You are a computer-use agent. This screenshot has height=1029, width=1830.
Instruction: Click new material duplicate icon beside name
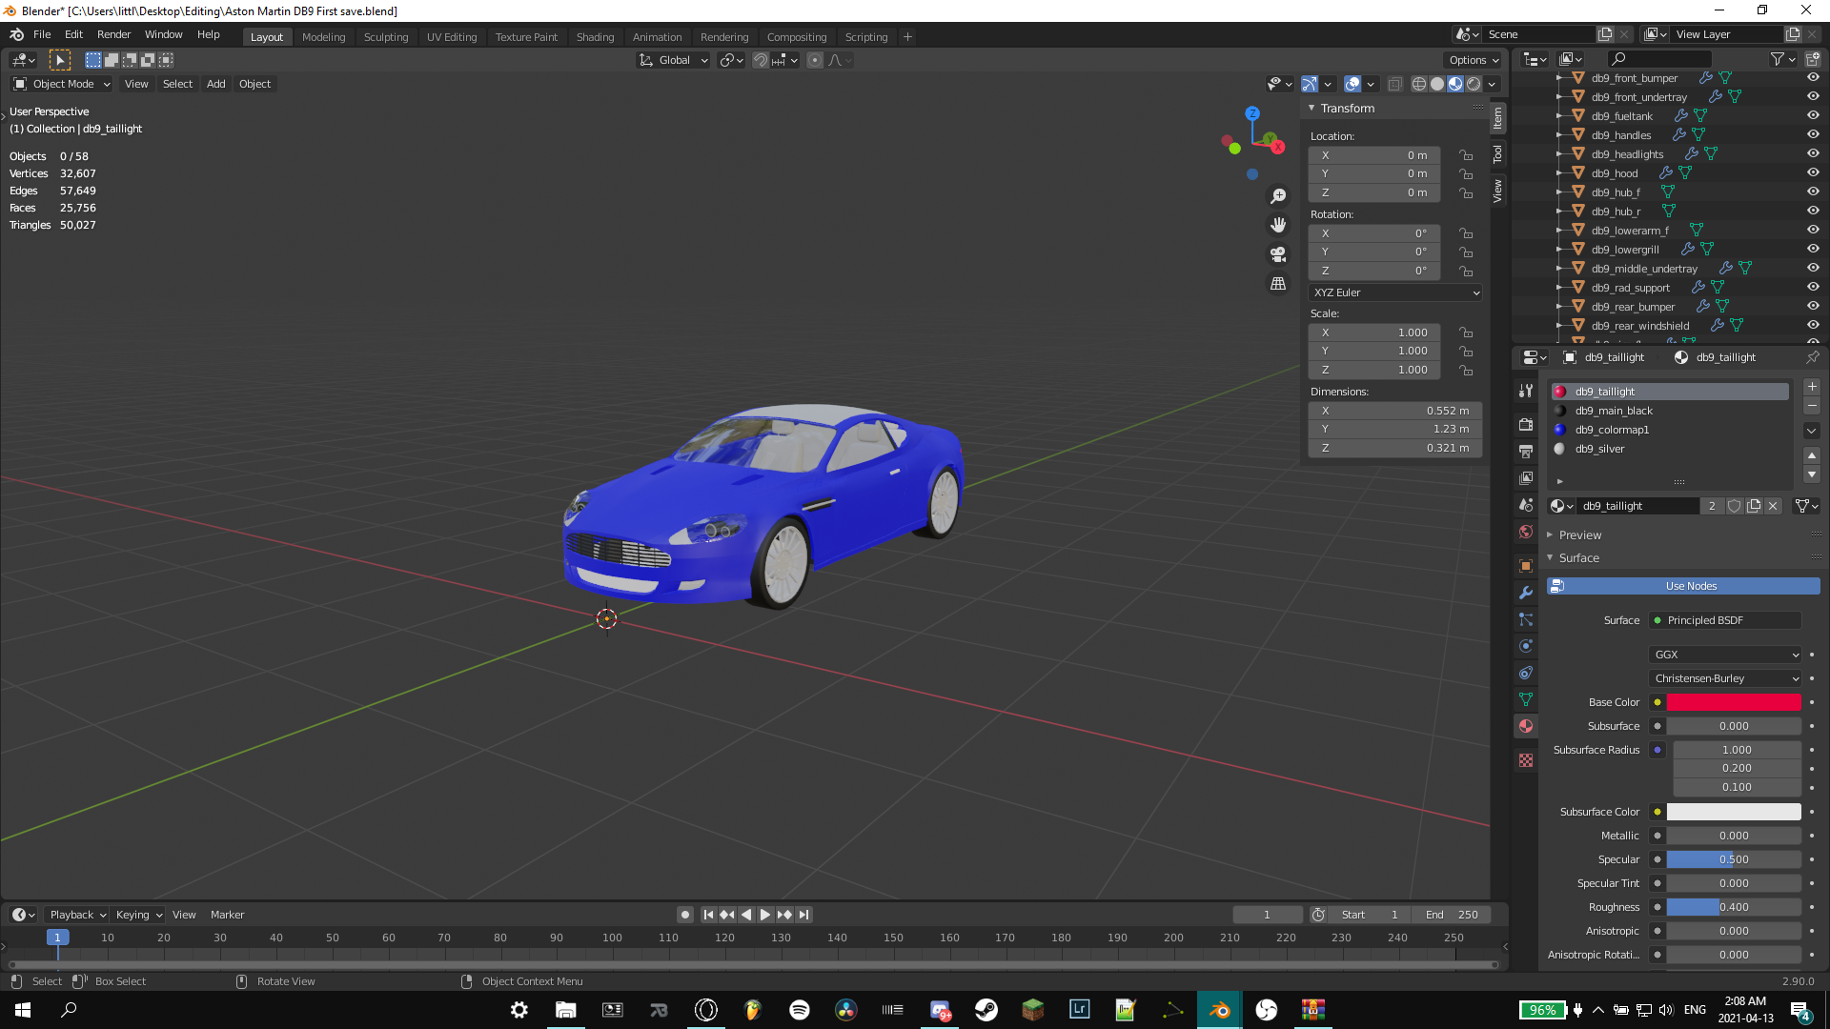(1754, 506)
